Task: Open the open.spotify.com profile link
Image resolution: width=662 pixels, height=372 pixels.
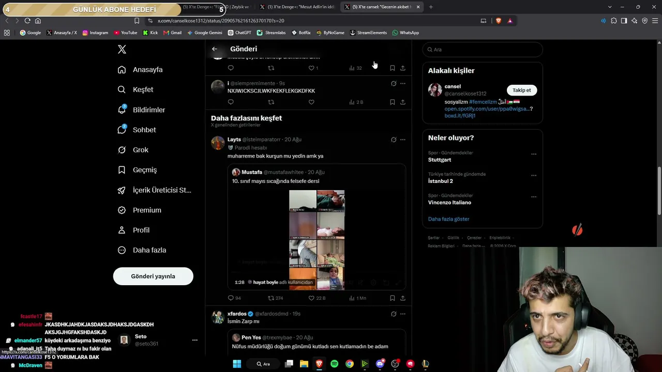Action: (x=487, y=109)
